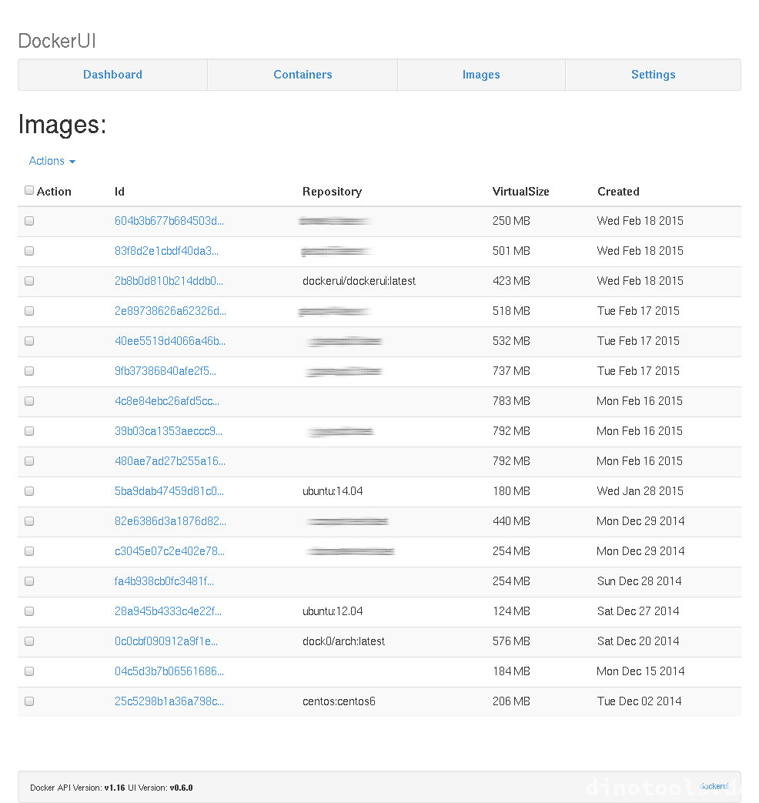Click the 423 MB size value
This screenshot has height=803, width=759.
tap(511, 281)
